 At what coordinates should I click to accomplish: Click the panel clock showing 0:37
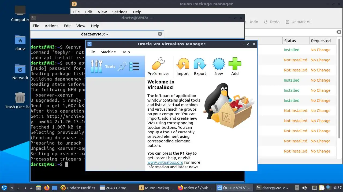point(338,188)
